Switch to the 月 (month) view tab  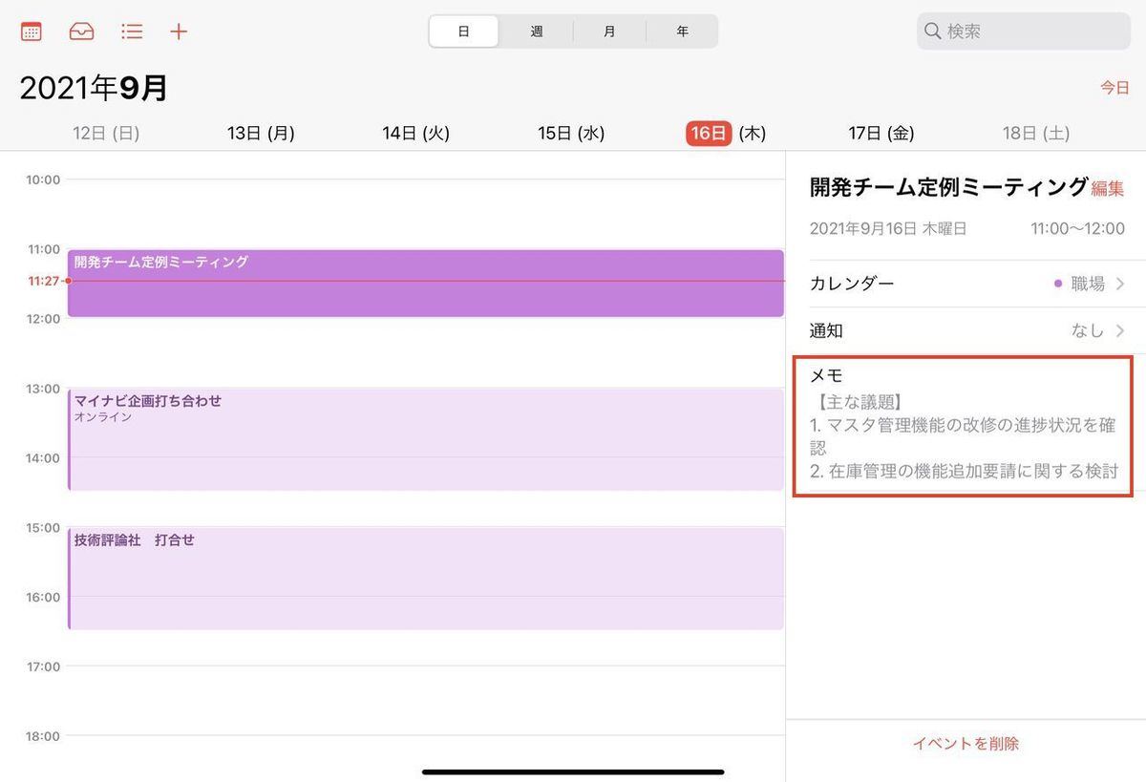click(609, 31)
